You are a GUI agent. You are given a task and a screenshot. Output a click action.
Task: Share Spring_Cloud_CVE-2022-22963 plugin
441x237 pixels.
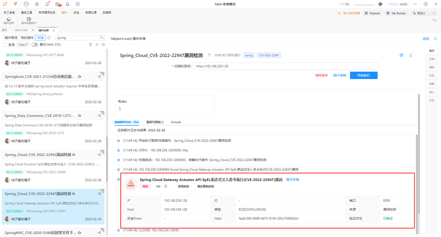pyautogui.click(x=100, y=155)
